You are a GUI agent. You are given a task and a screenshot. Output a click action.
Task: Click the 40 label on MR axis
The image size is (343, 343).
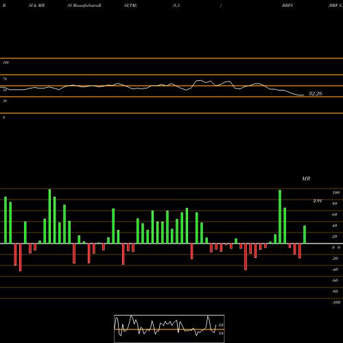(335, 226)
